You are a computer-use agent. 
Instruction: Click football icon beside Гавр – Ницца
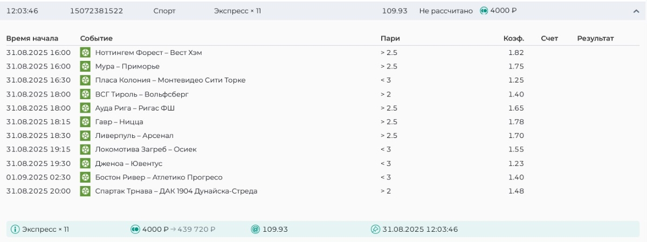[85, 122]
